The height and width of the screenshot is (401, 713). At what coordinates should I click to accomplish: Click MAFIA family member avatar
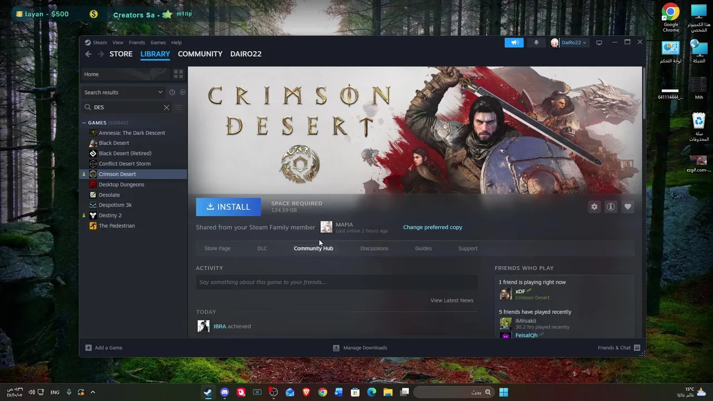click(x=326, y=227)
